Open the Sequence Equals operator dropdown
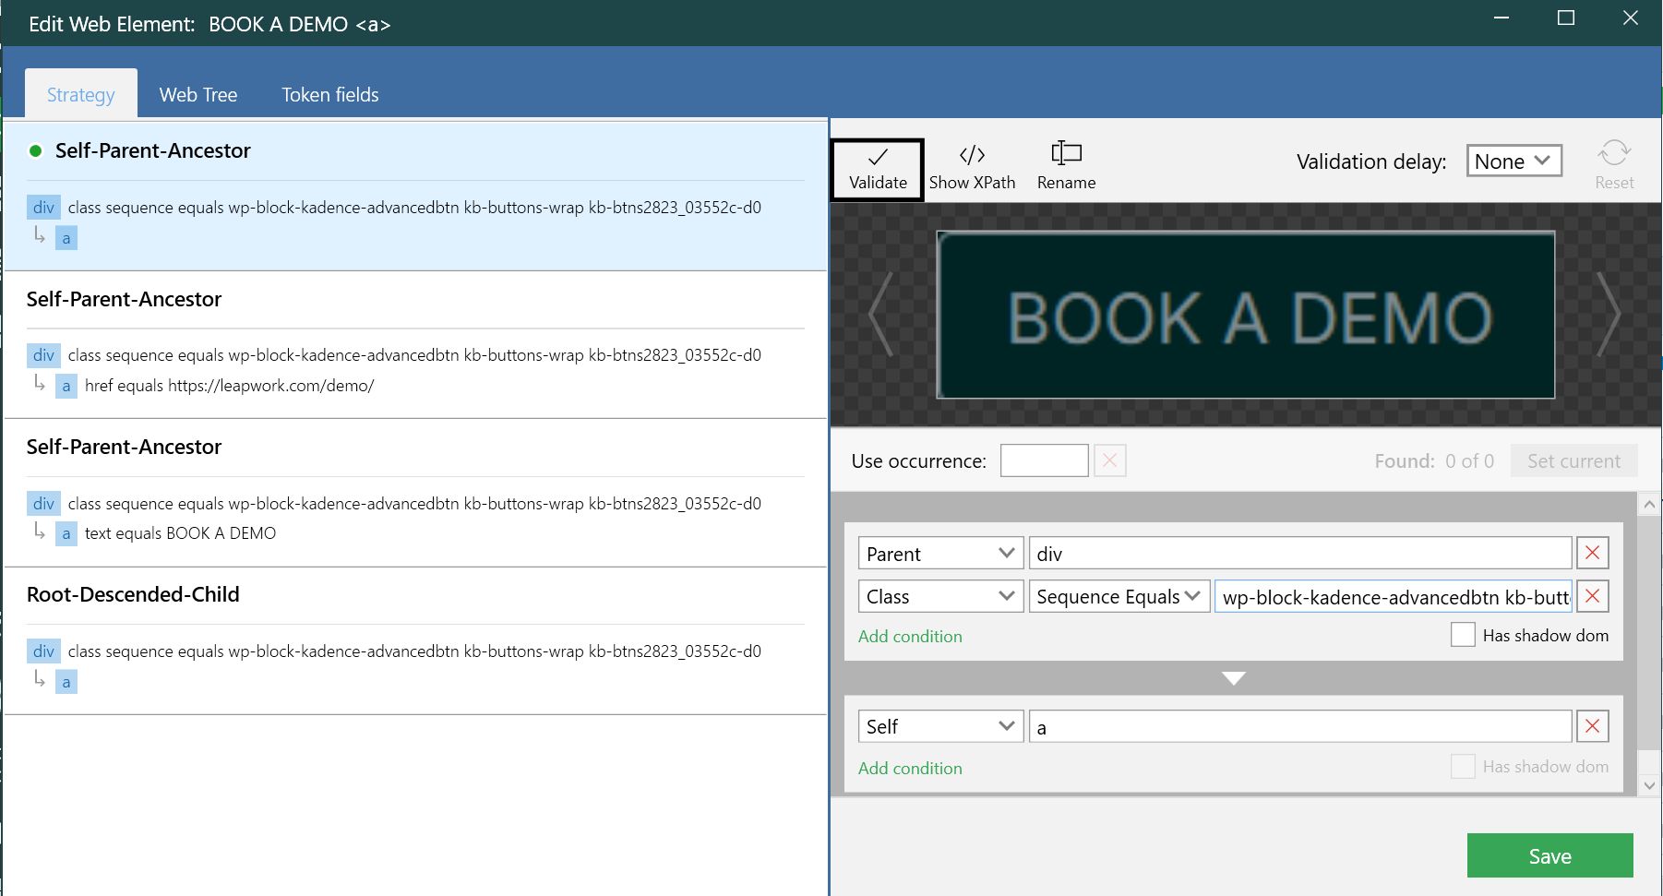Screen dimensions: 1663x896 tap(1119, 596)
